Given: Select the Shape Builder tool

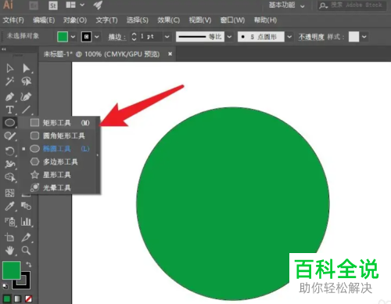Looking at the screenshot, I should [x=10, y=177].
